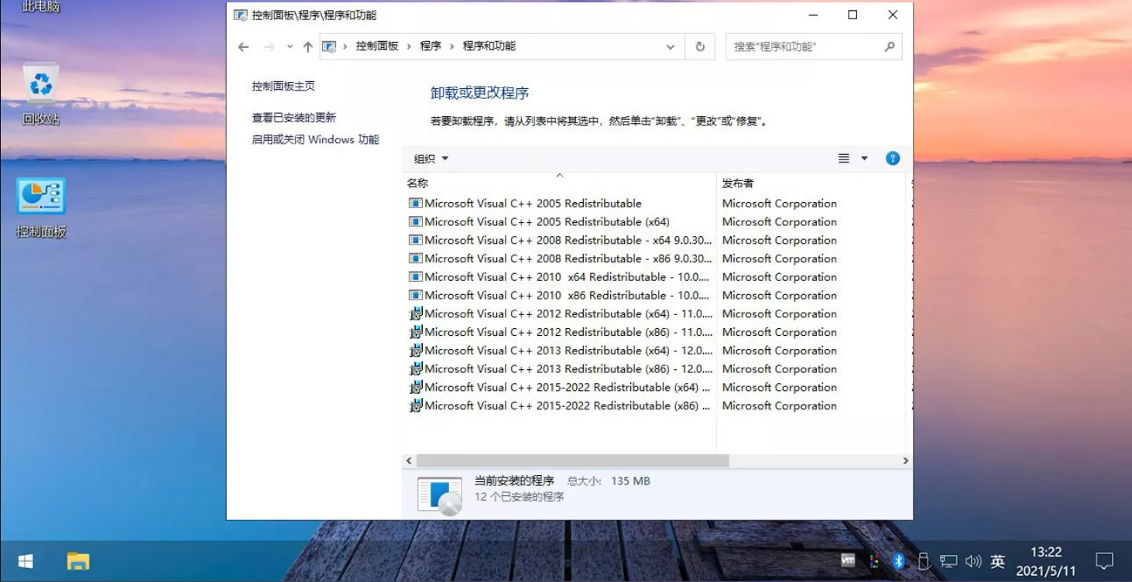Click the search magnifier icon
1132x582 pixels.
(x=890, y=46)
